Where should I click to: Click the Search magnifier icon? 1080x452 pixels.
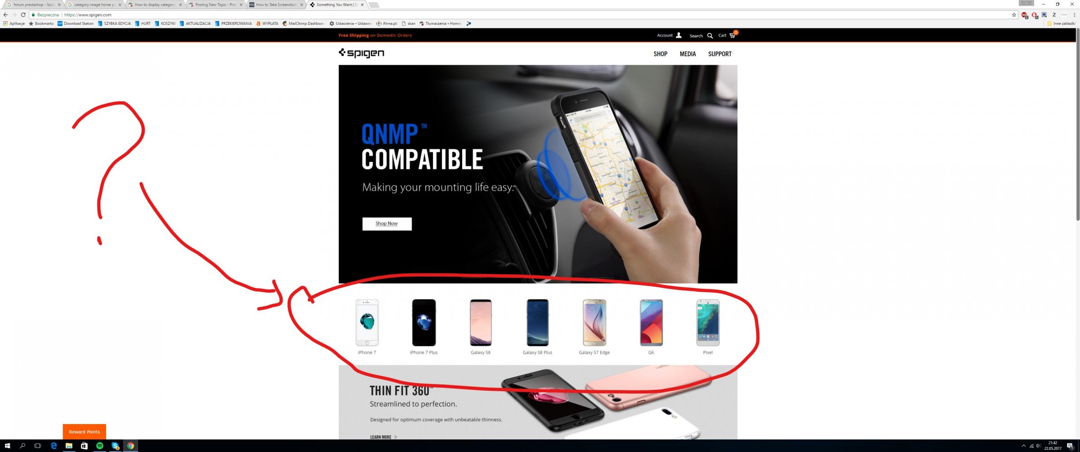point(710,36)
